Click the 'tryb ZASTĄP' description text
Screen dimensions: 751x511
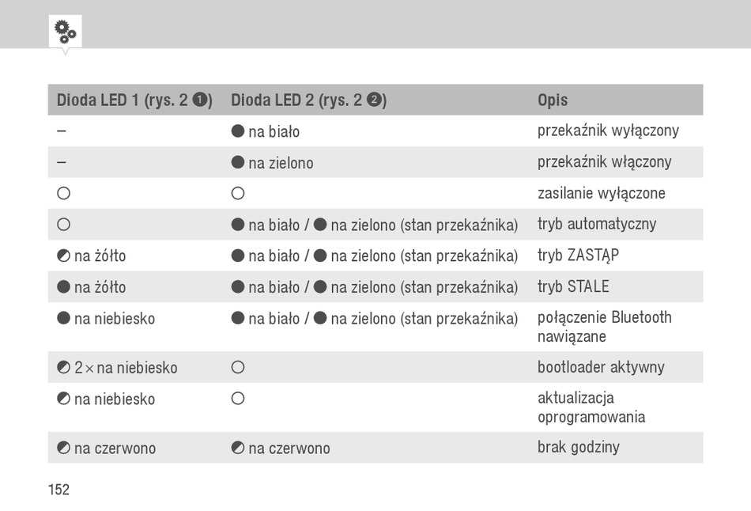578,255
